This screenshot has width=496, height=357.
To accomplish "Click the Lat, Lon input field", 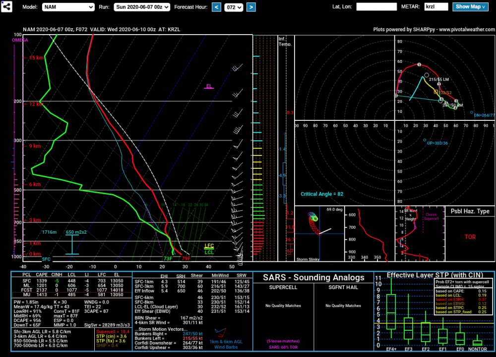I will click(x=376, y=6).
